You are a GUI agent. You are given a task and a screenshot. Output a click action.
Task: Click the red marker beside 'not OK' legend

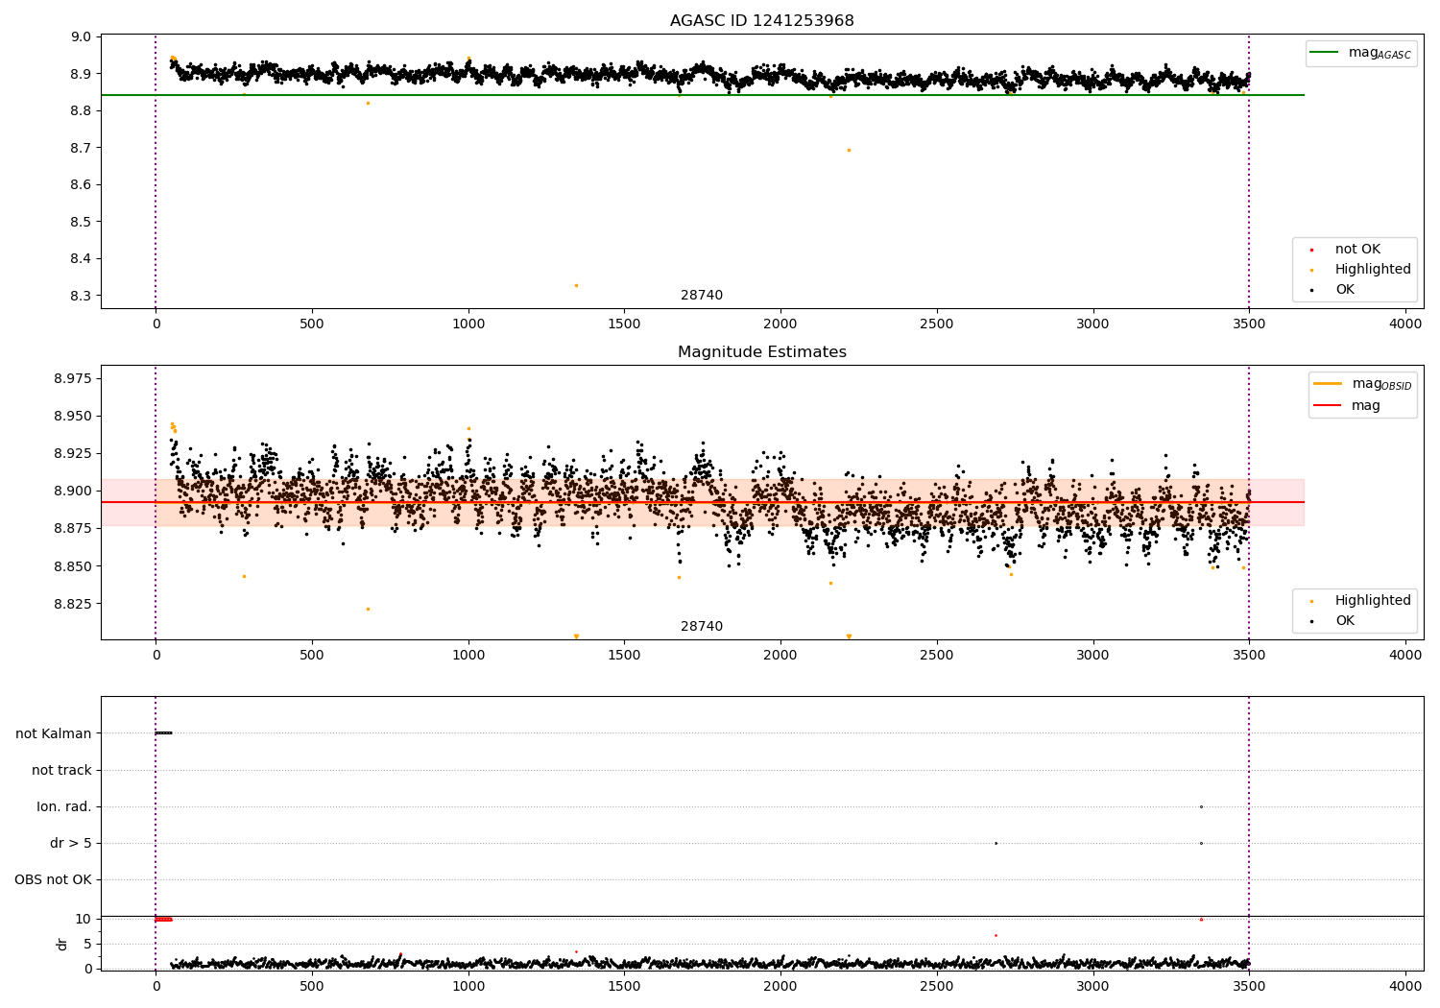pyautogui.click(x=1312, y=251)
